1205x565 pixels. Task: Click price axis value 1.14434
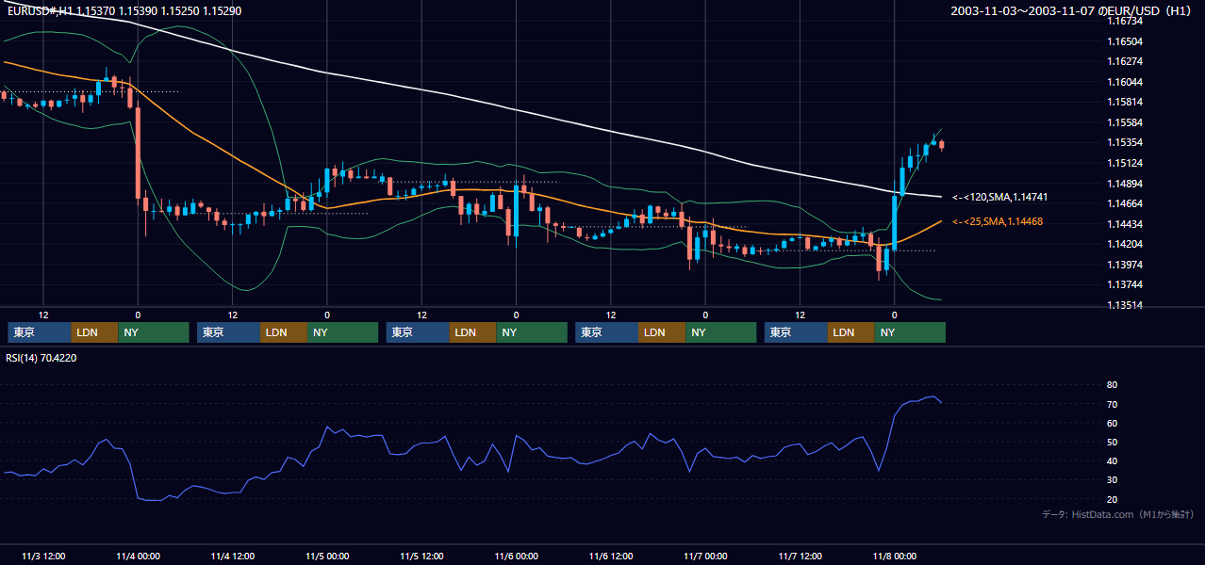[x=1125, y=224]
